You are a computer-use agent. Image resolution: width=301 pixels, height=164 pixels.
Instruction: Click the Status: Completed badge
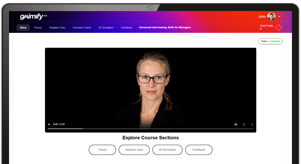tap(271, 41)
